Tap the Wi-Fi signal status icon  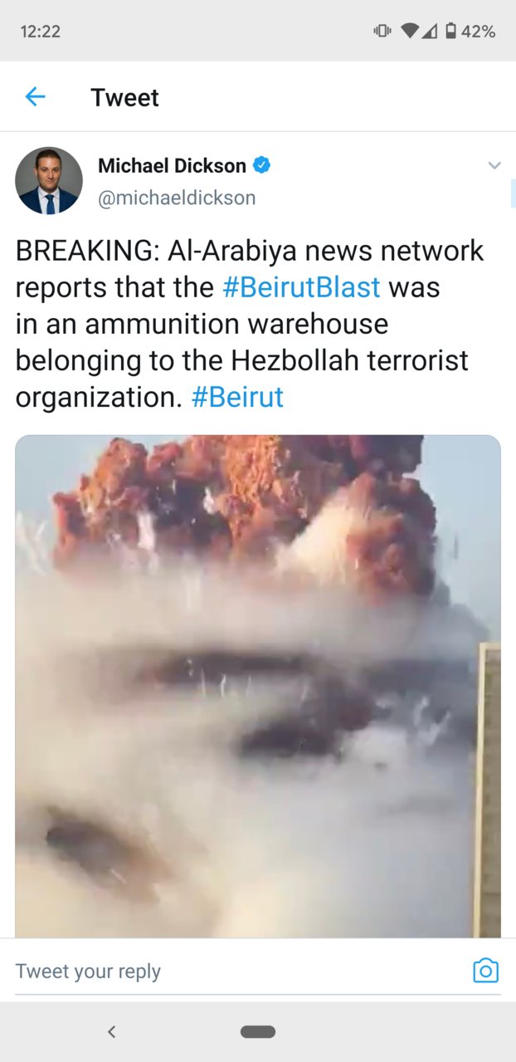(x=410, y=32)
